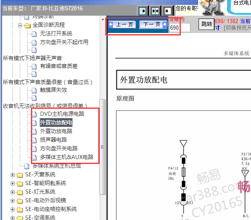Collapse the 全面诊断流程 folder
This screenshot has width=251, height=220.
pos(20,25)
